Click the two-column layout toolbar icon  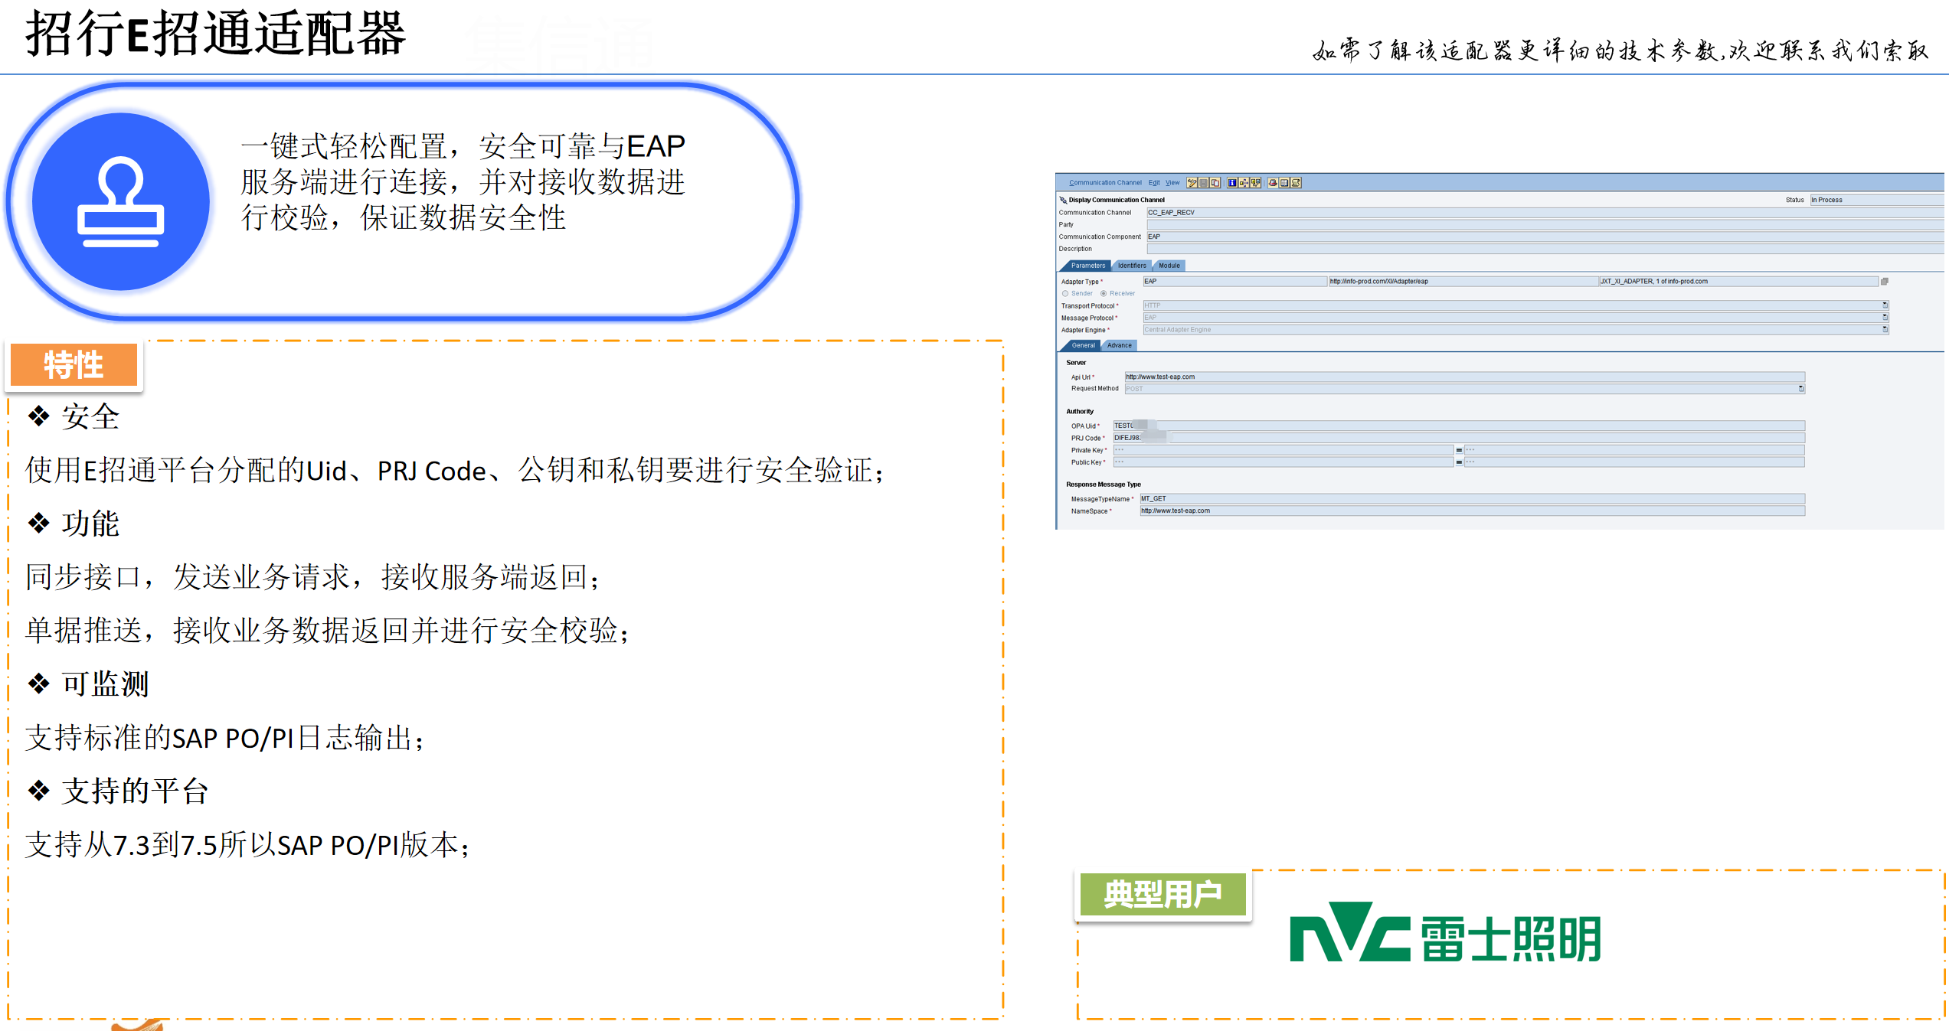coord(1284,183)
